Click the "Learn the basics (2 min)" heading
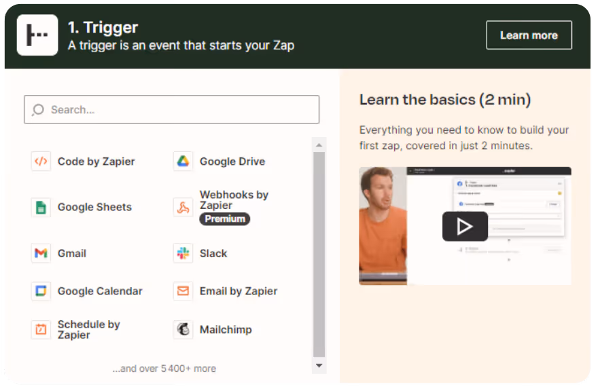The height and width of the screenshot is (388, 598). point(445,100)
